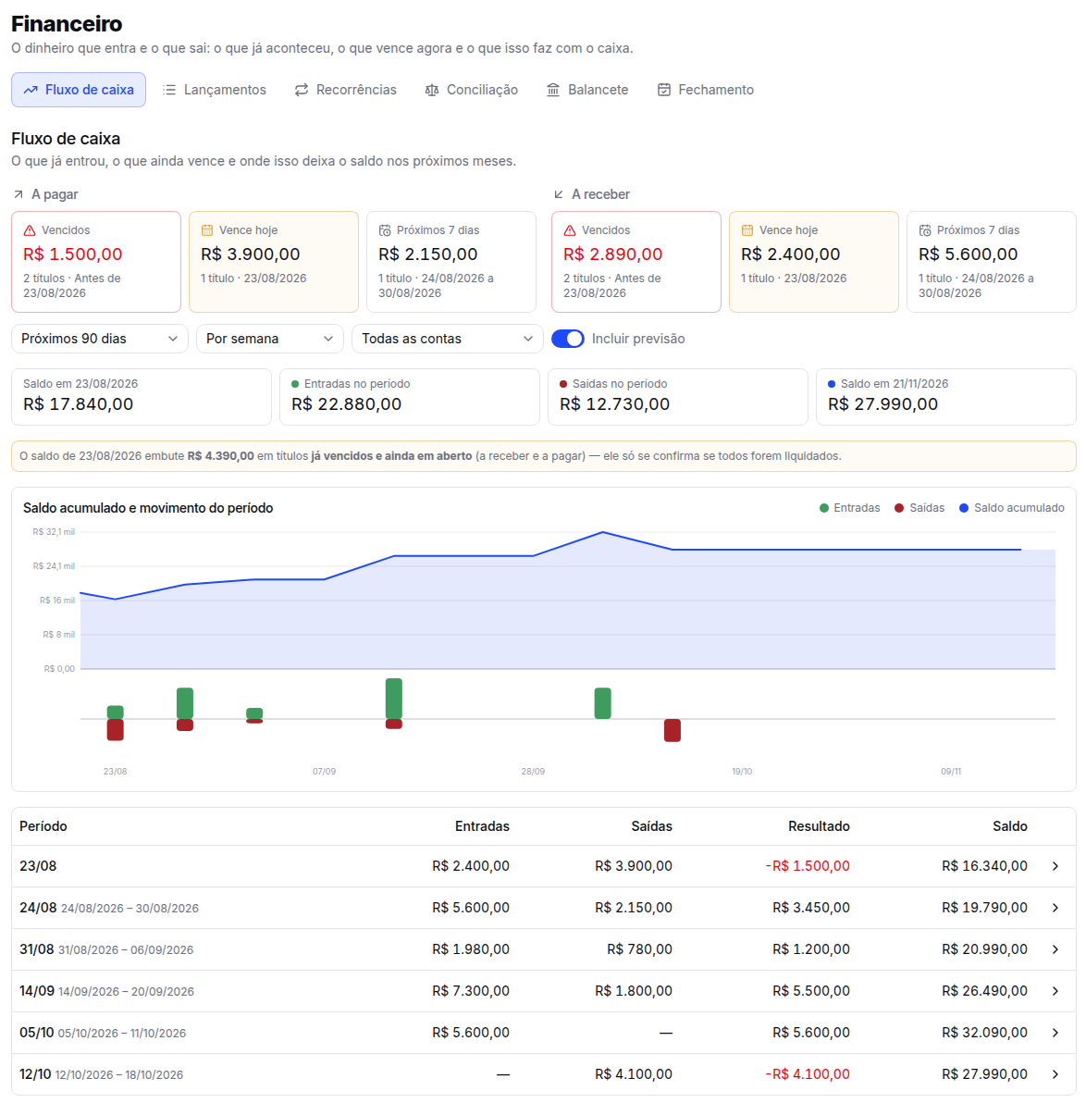Open the Fluxo de caixa tab

(78, 90)
